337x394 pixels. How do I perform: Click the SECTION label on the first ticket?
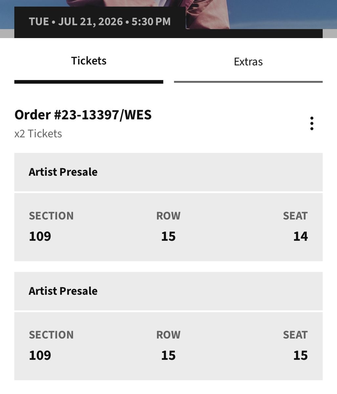[x=51, y=216]
